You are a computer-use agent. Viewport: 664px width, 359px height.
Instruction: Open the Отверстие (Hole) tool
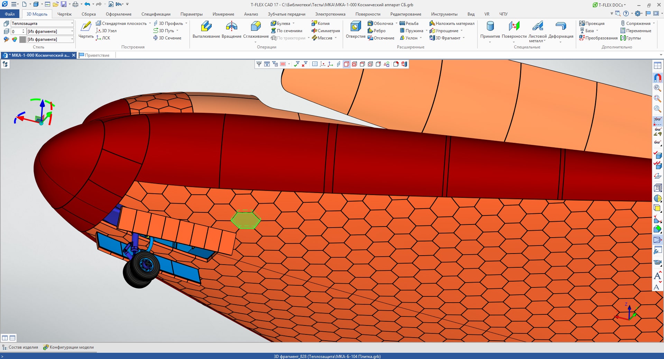pos(356,29)
